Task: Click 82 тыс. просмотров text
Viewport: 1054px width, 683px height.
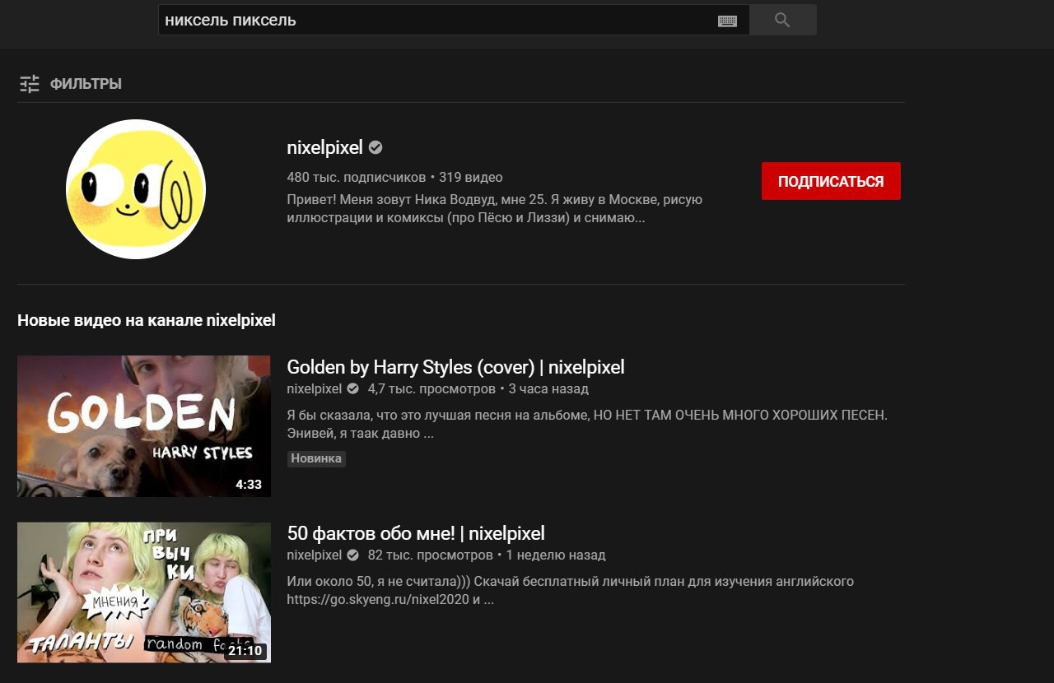Action: coord(430,555)
